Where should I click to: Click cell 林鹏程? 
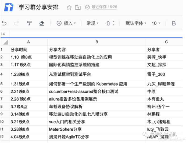164,114
